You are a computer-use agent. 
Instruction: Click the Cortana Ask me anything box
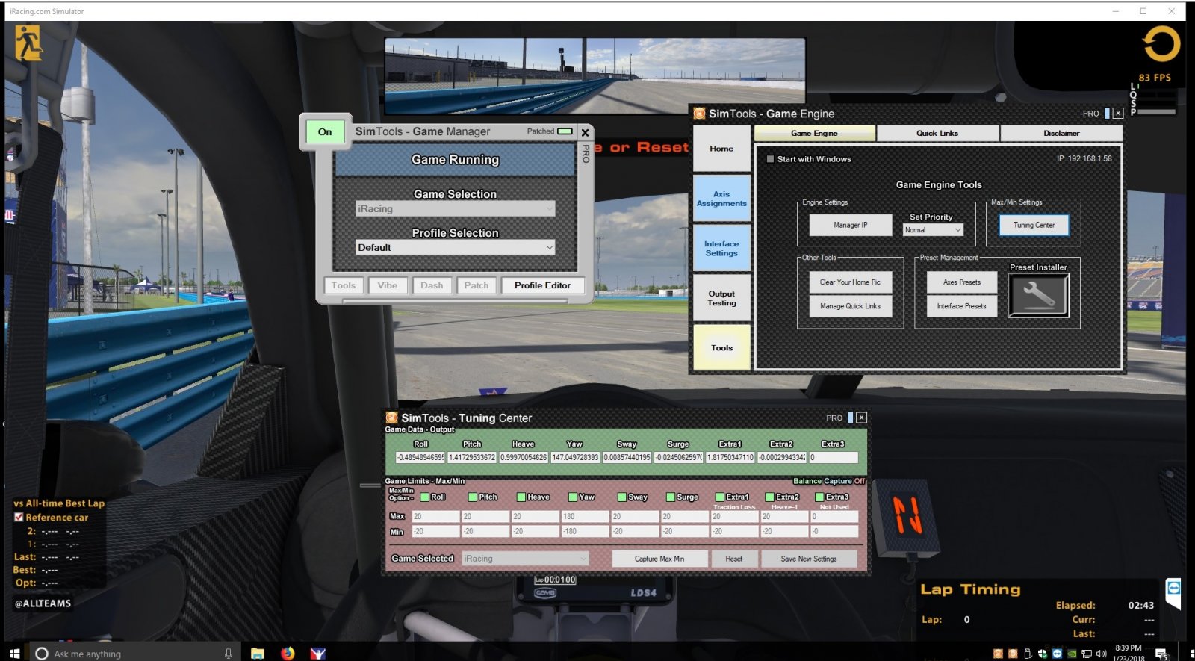134,654
